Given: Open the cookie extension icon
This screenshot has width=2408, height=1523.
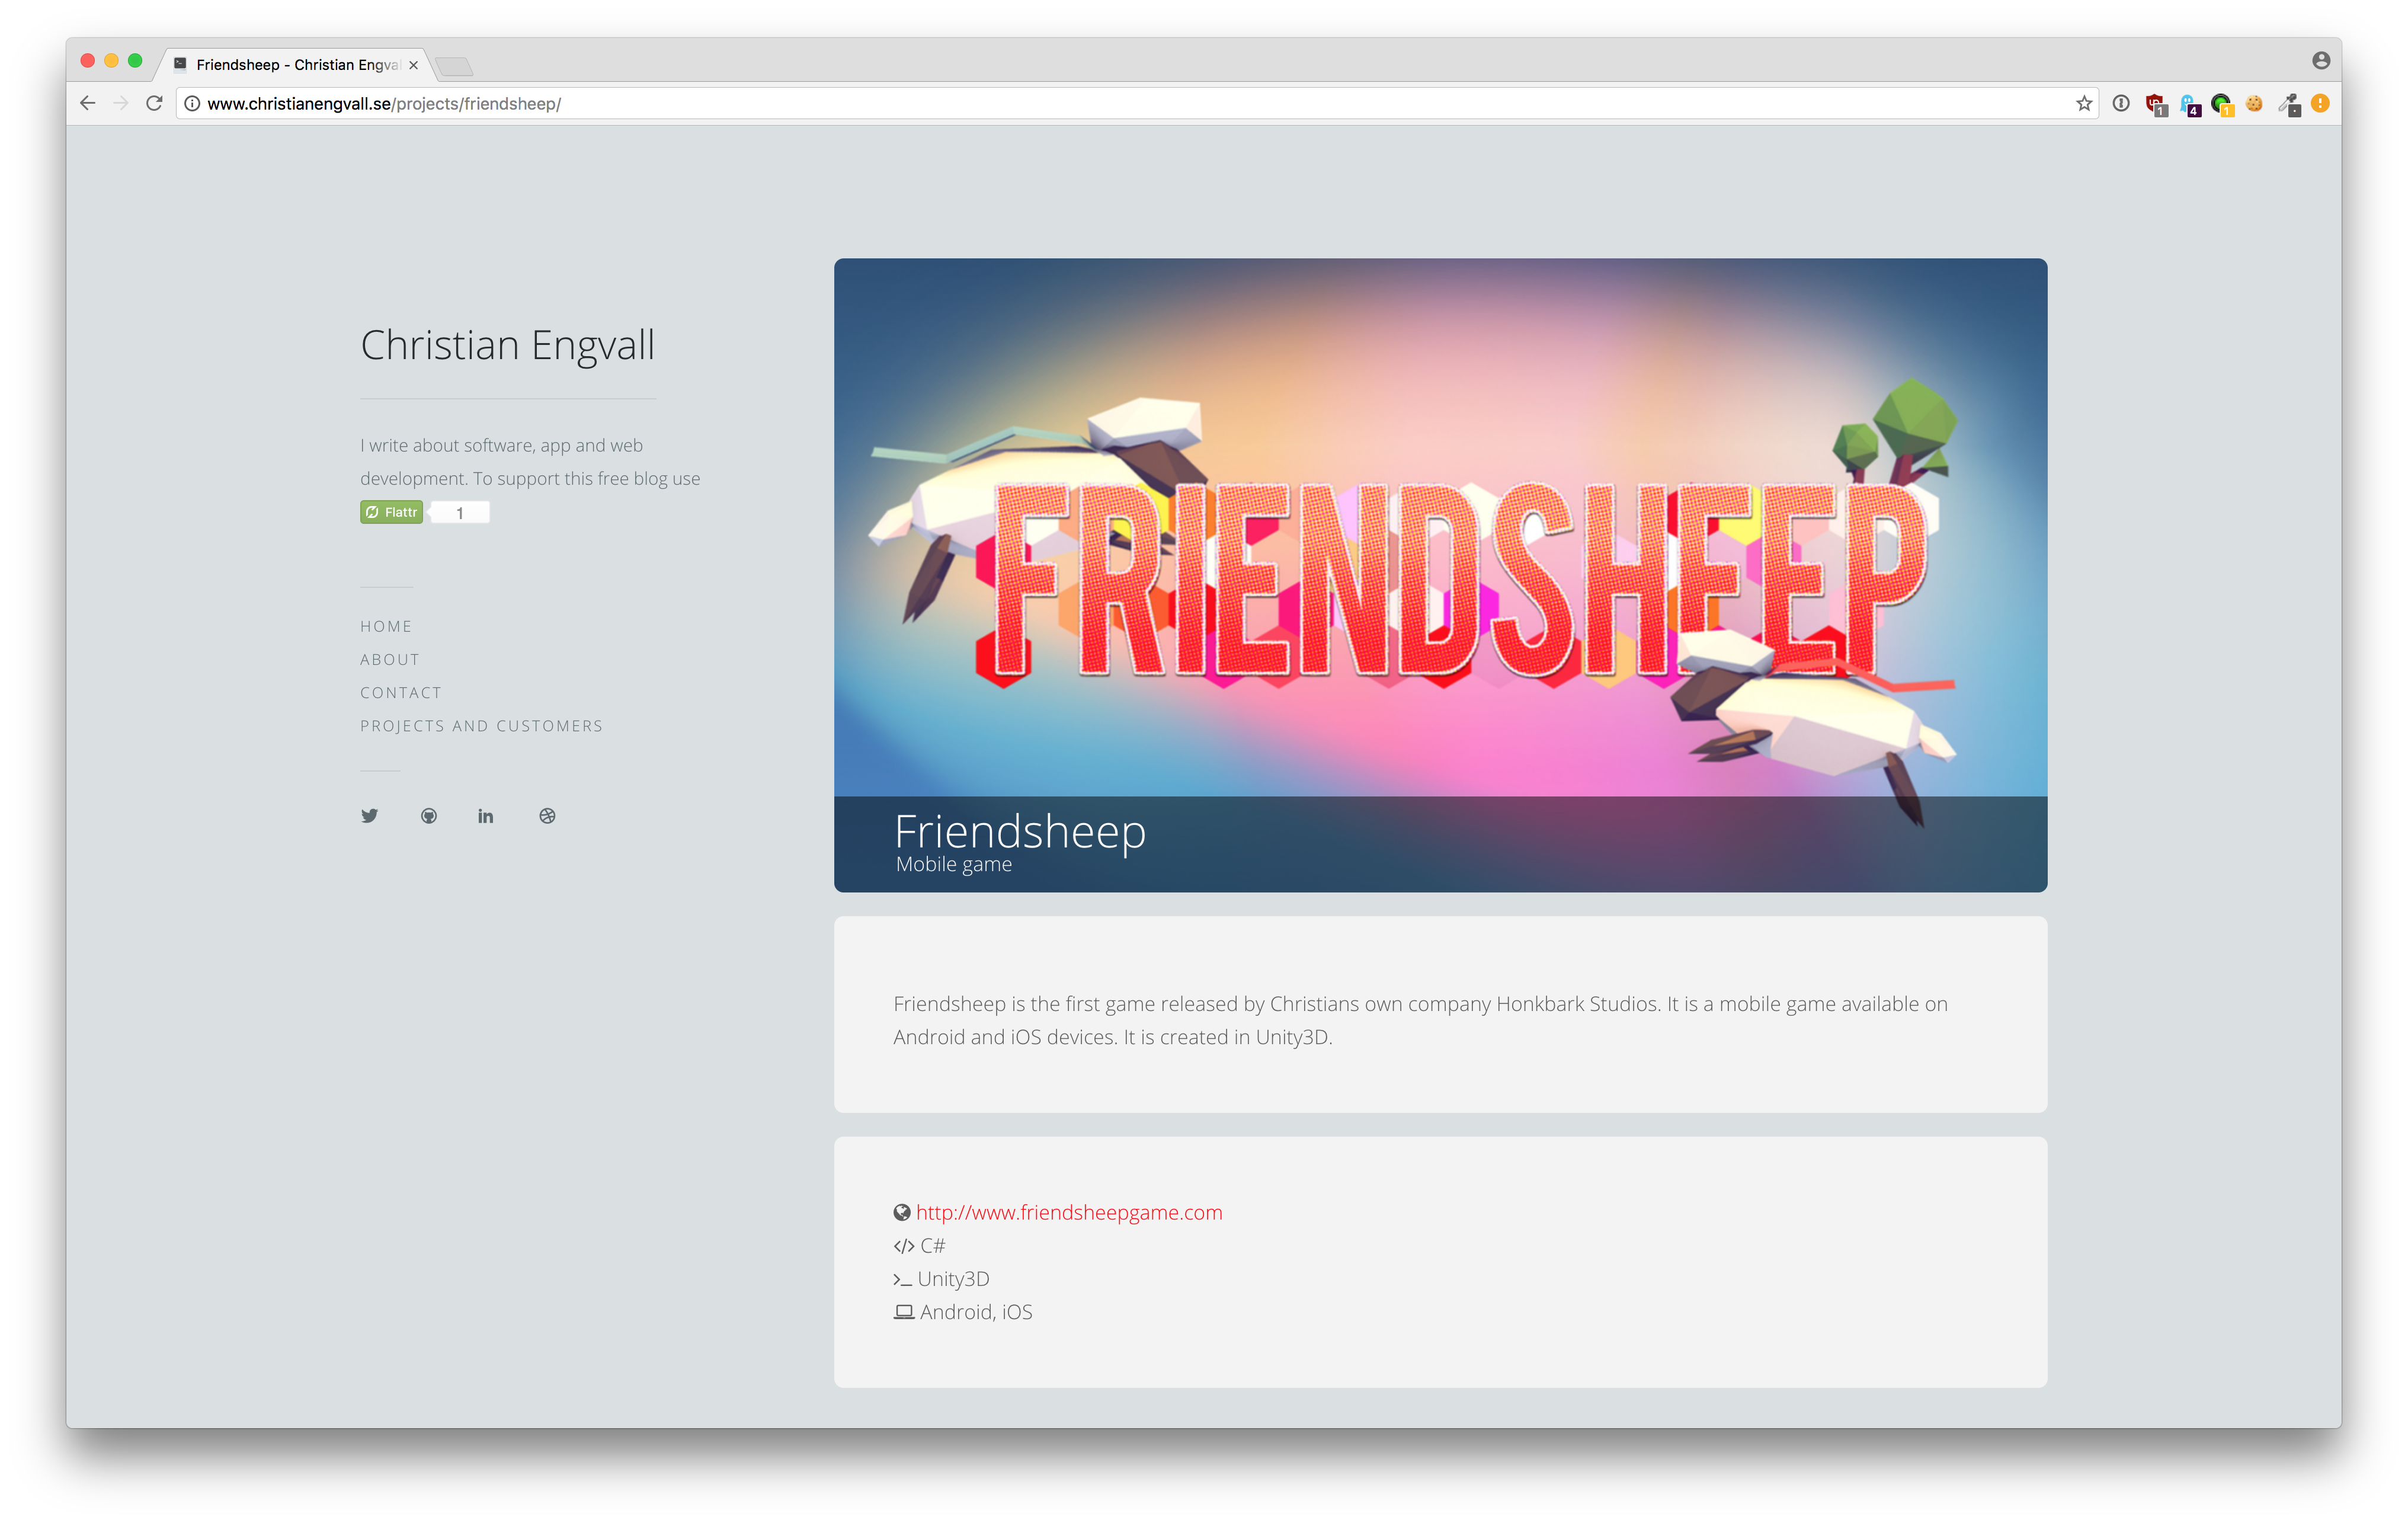Looking at the screenshot, I should tap(2254, 104).
